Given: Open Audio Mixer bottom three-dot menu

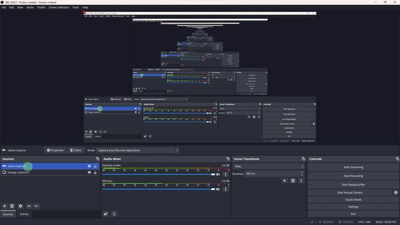Looking at the screenshot, I should tap(114, 214).
